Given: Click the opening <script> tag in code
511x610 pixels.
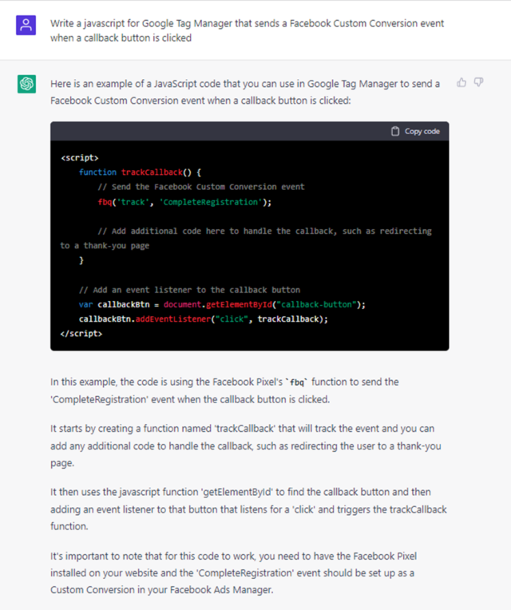Looking at the screenshot, I should 80,158.
